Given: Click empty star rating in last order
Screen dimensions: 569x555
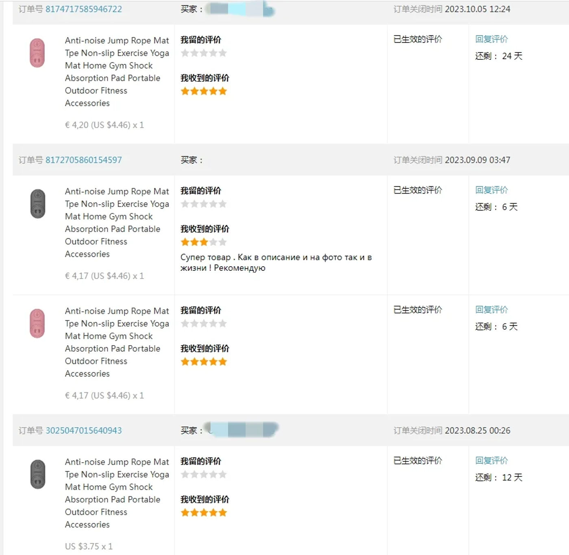Looking at the screenshot, I should 204,474.
